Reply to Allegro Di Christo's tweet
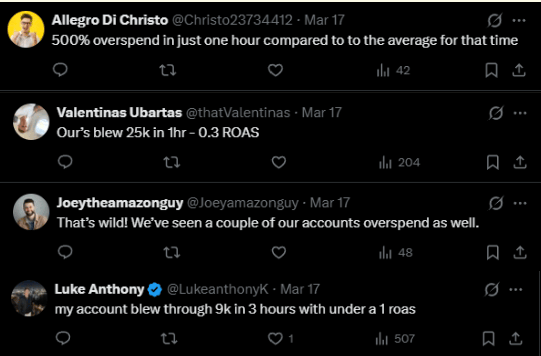Image resolution: width=541 pixels, height=356 pixels. (60, 71)
